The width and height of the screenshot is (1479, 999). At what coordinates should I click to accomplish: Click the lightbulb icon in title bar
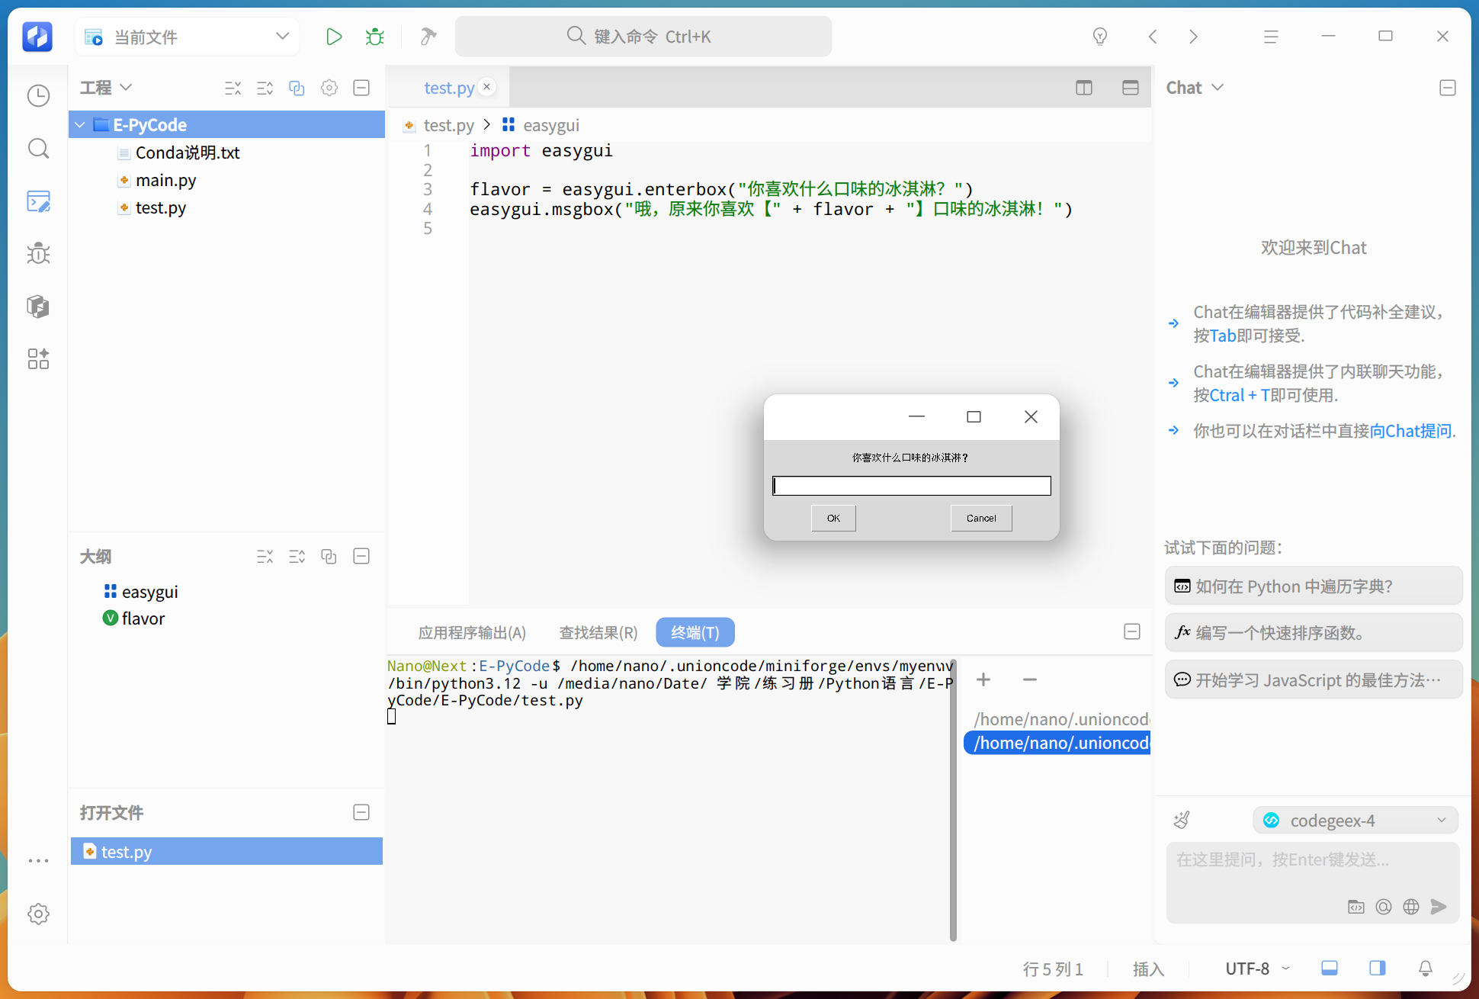coord(1099,37)
